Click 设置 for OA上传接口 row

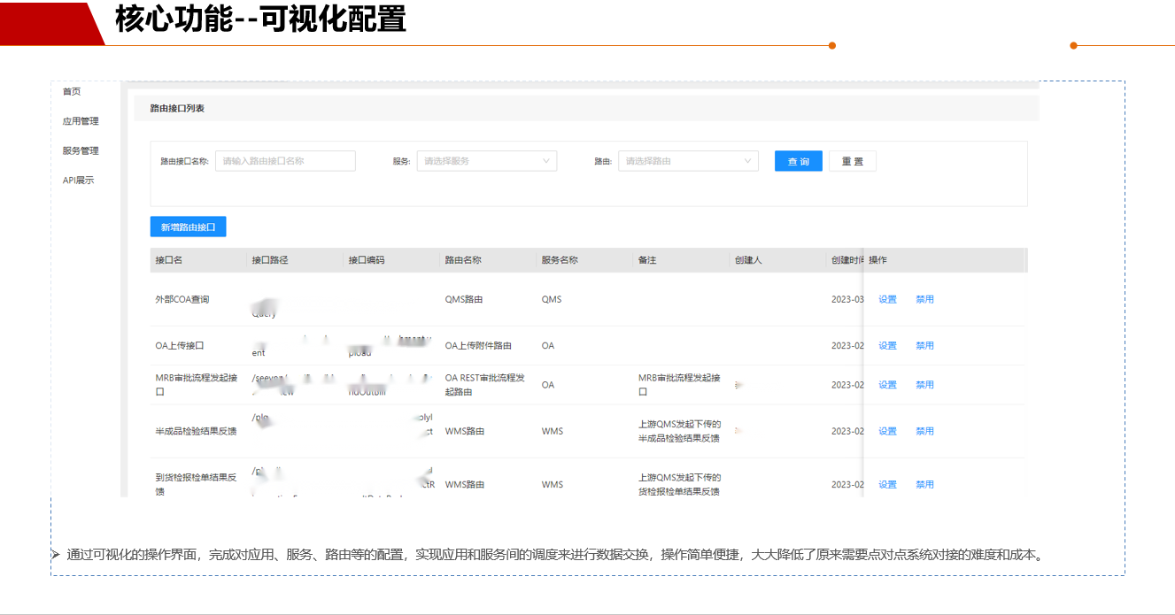(887, 346)
